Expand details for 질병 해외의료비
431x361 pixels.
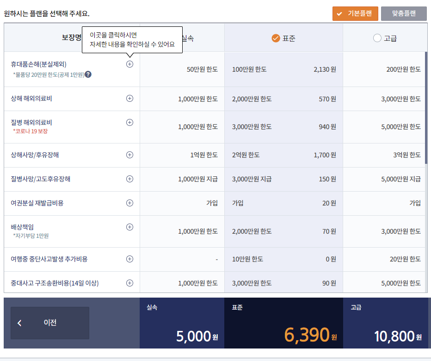129,123
